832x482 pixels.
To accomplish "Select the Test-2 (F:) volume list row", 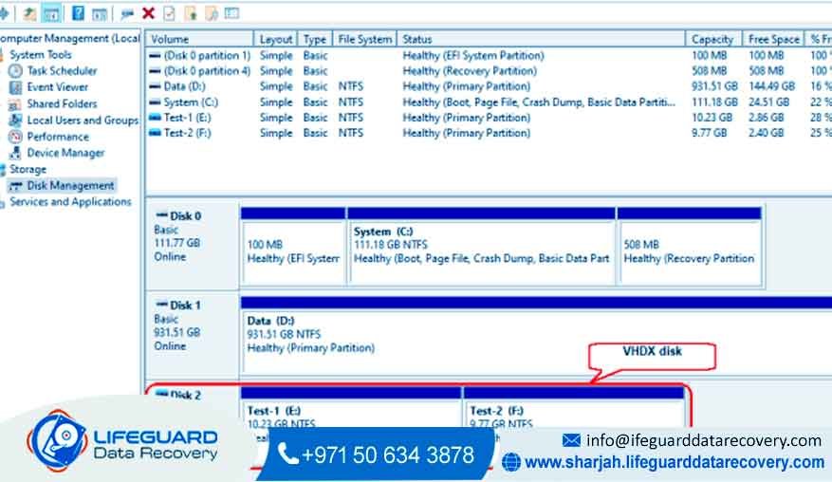I will coord(490,133).
